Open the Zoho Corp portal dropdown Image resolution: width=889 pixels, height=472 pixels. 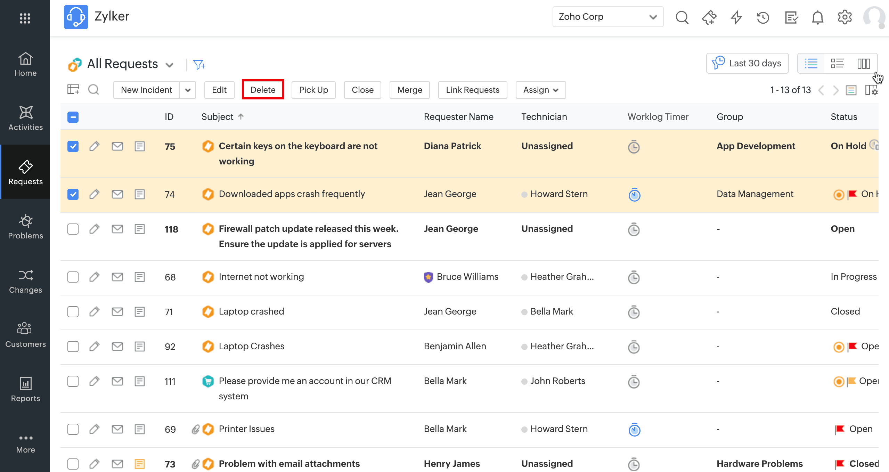pos(607,17)
